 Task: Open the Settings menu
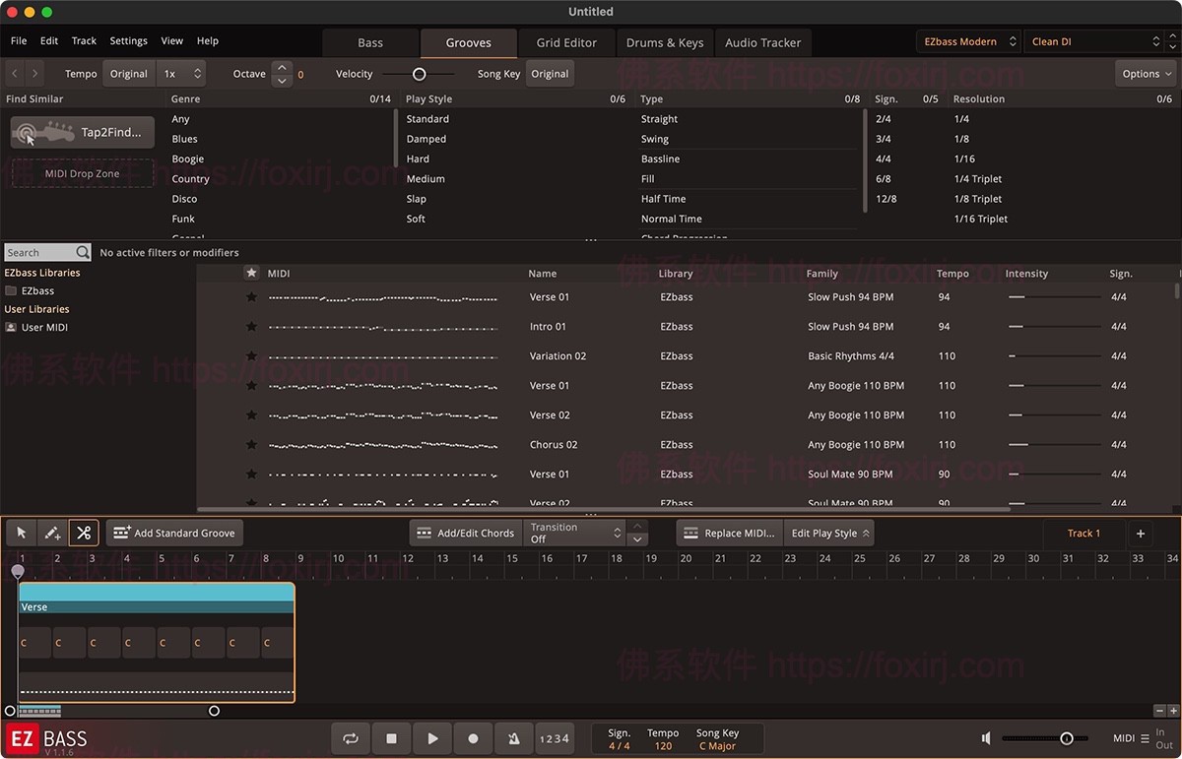pyautogui.click(x=128, y=40)
